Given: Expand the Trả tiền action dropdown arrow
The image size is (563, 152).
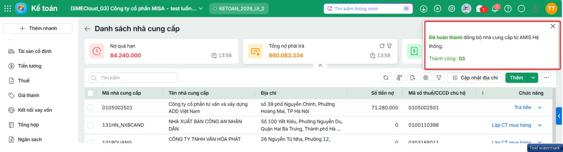Looking at the screenshot, I should (540, 108).
